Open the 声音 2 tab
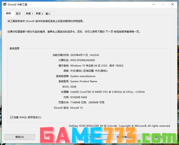The height and width of the screenshot is (145, 179). pos(39,13)
